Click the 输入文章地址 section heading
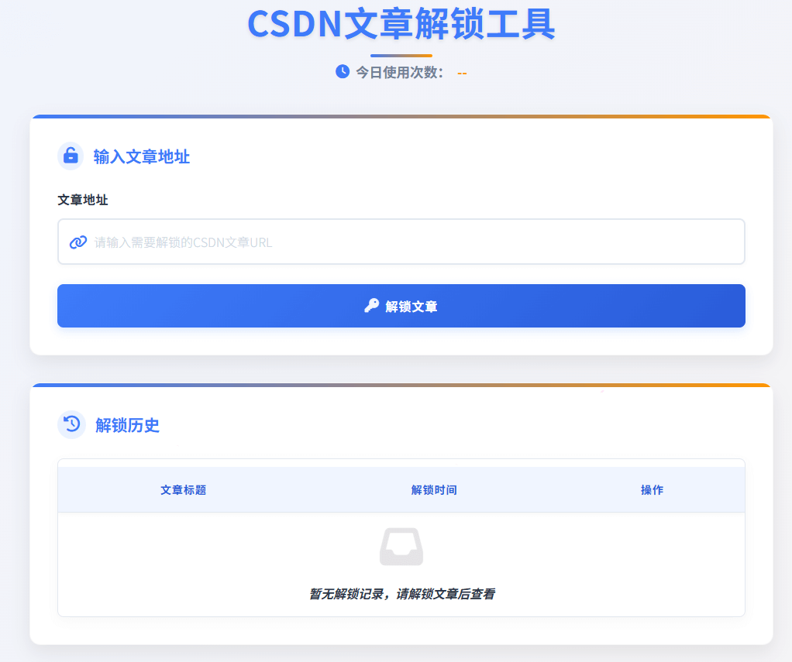 141,157
